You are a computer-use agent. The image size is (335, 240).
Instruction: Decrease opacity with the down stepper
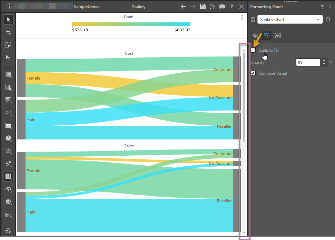click(x=324, y=64)
